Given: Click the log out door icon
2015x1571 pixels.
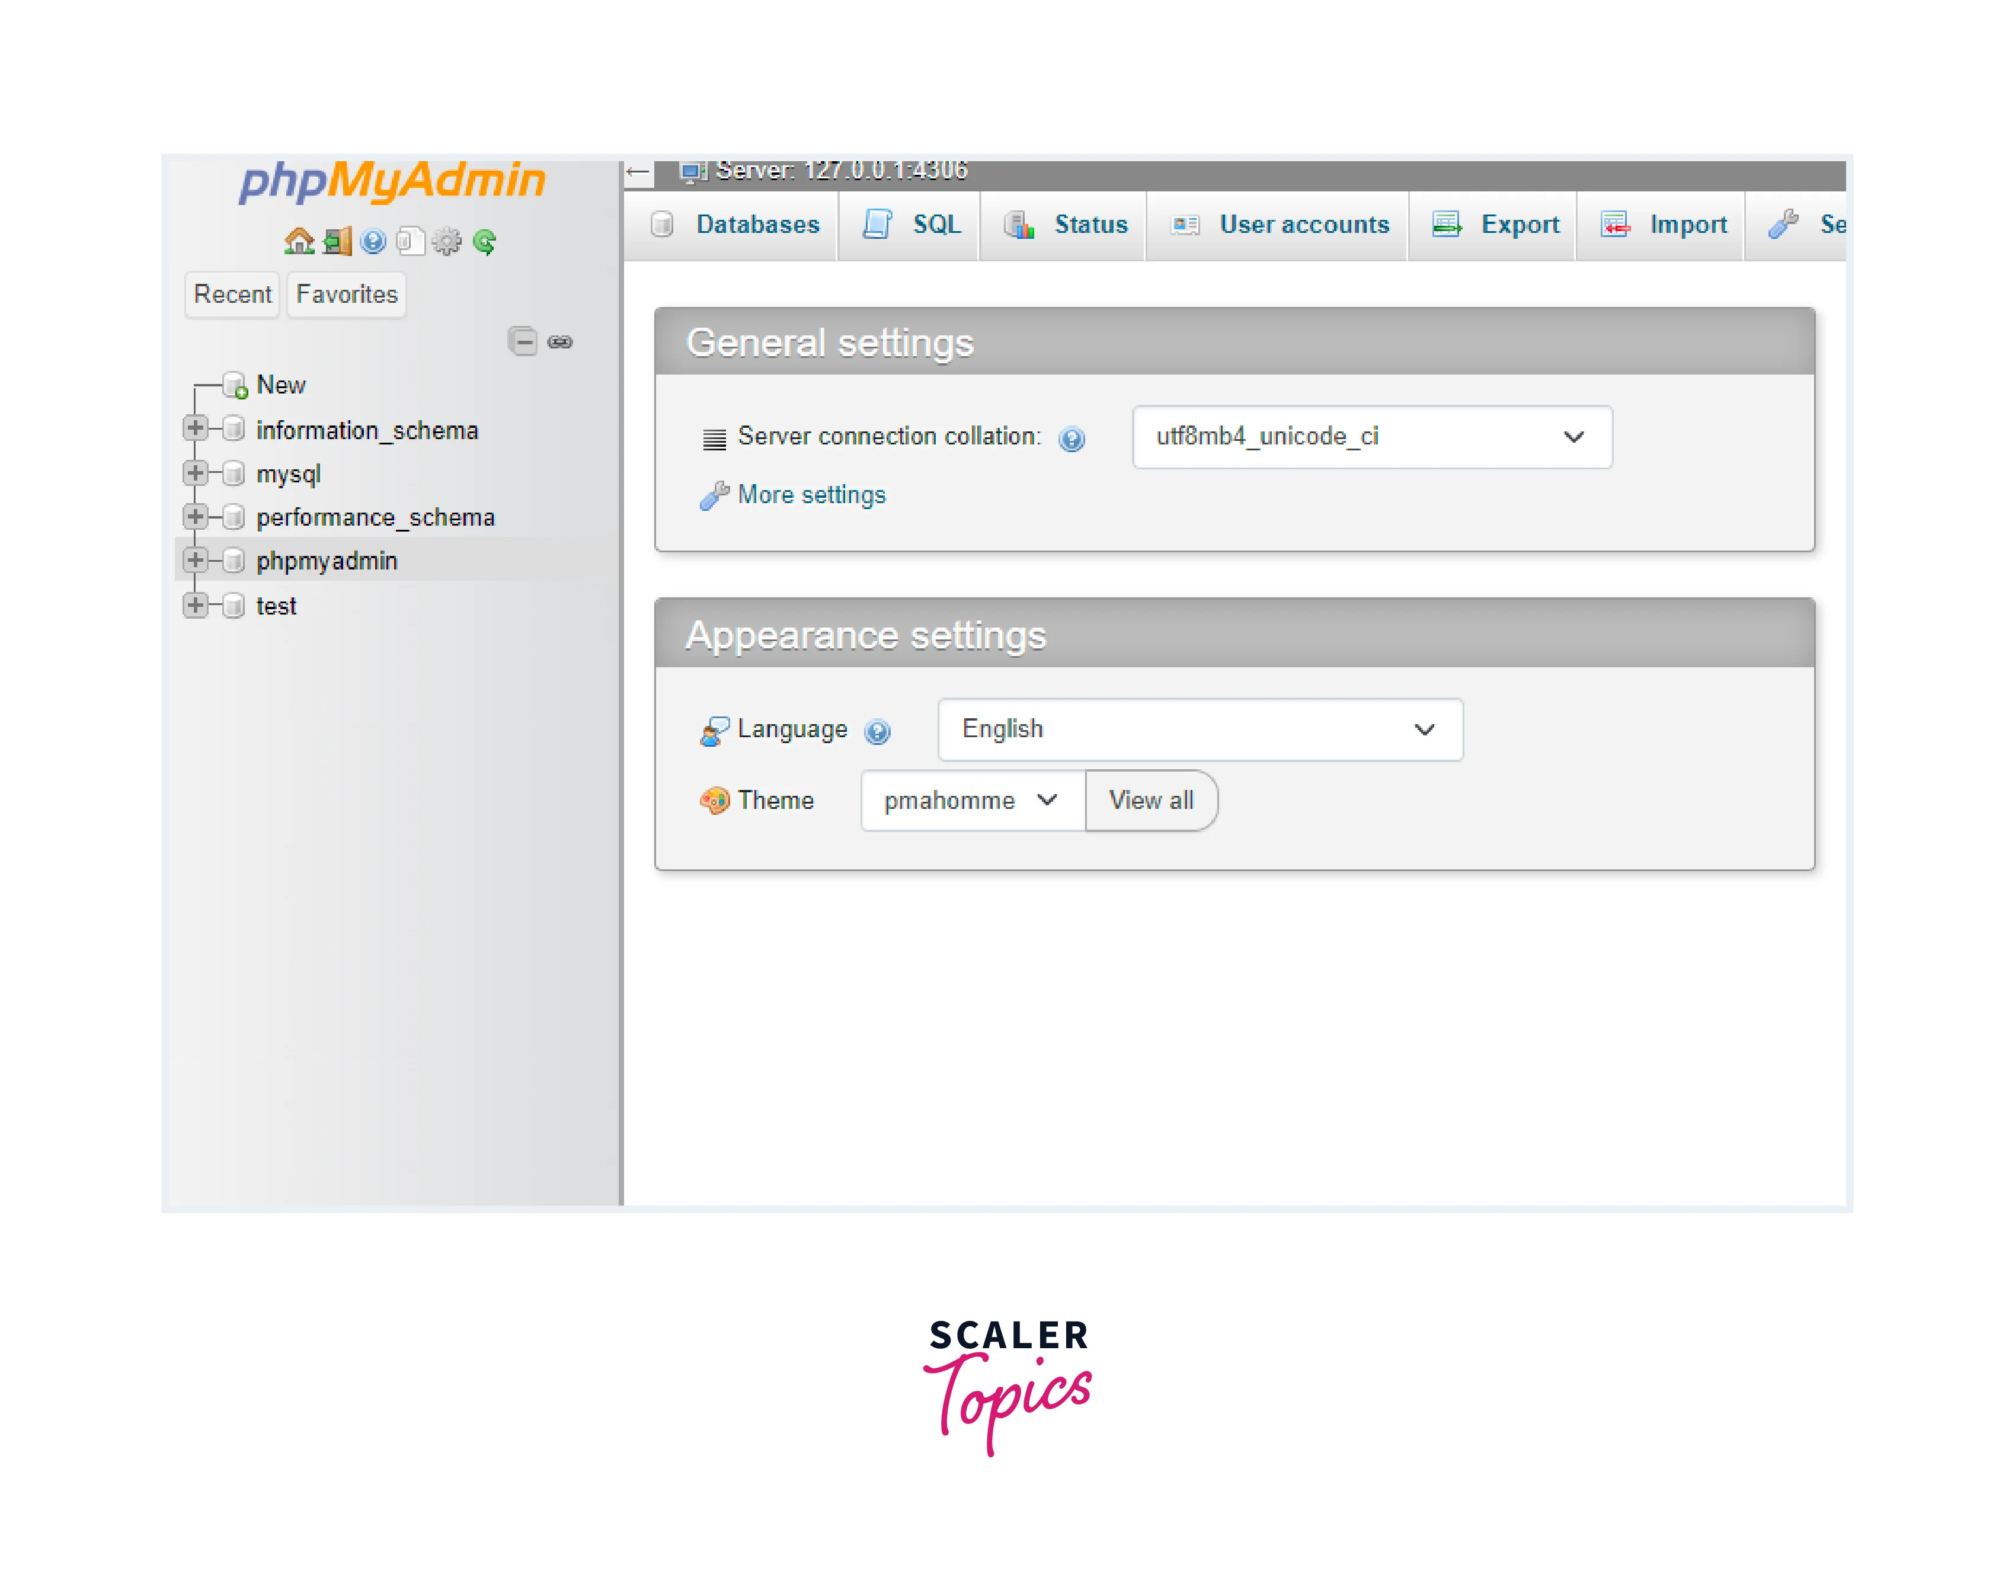Looking at the screenshot, I should click(x=337, y=242).
